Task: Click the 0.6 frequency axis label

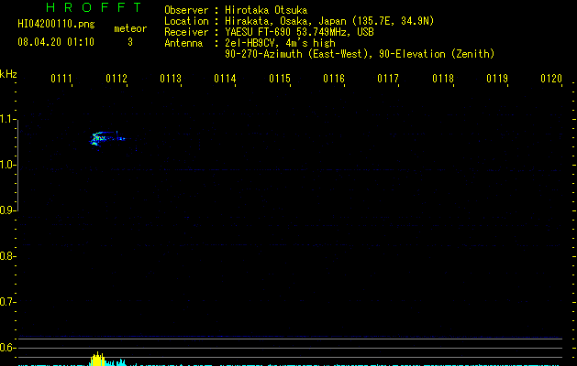Action: pyautogui.click(x=7, y=348)
